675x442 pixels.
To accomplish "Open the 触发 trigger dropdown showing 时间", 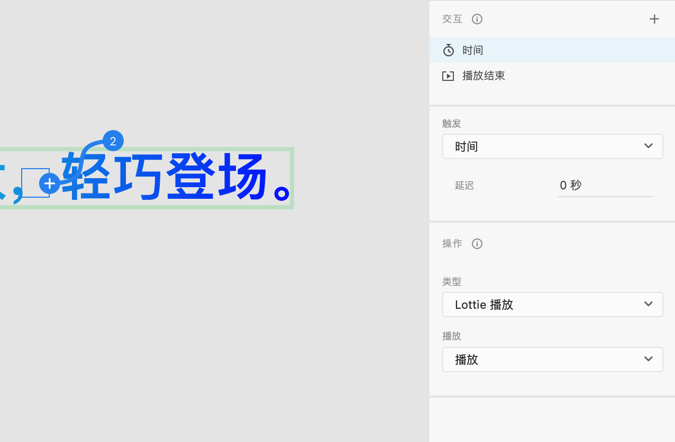I will (545, 146).
